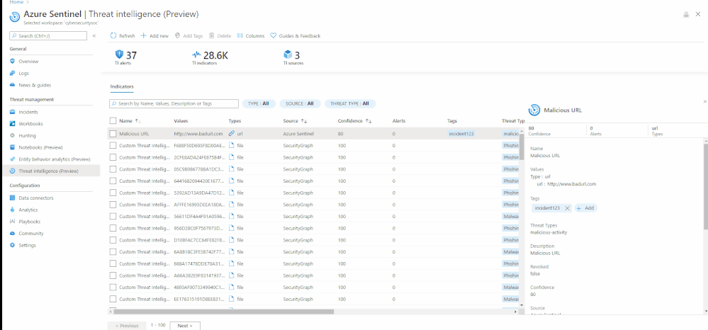Check the 6441682094420 row checkbox
The image size is (708, 330).
[x=113, y=181]
